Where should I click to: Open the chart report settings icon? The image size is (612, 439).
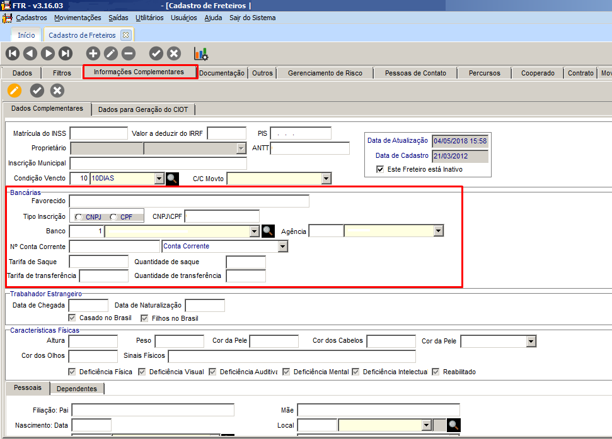click(x=201, y=54)
